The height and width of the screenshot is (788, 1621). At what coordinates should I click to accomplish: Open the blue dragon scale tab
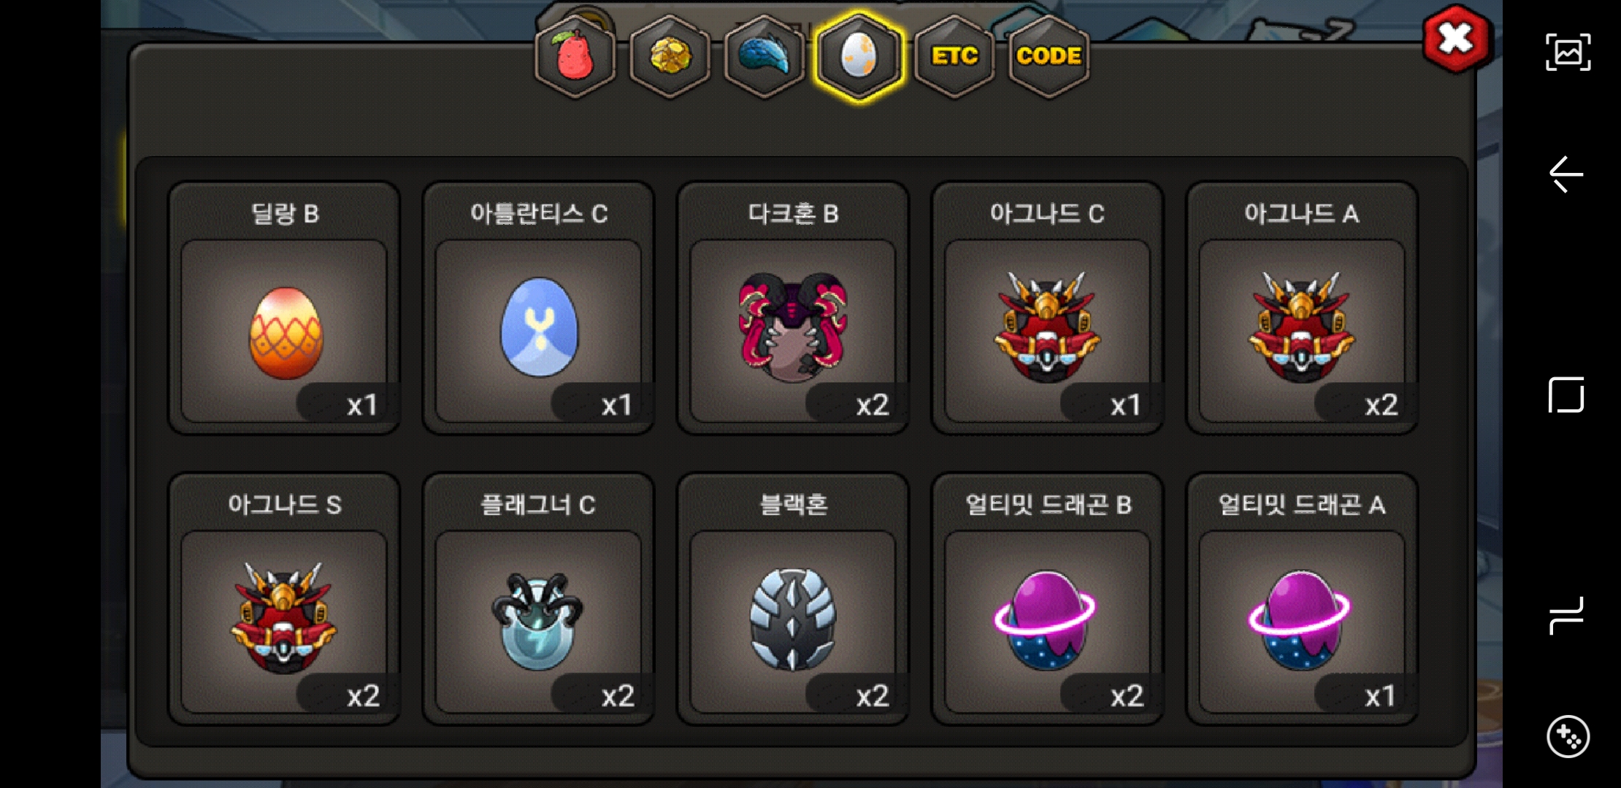[764, 56]
